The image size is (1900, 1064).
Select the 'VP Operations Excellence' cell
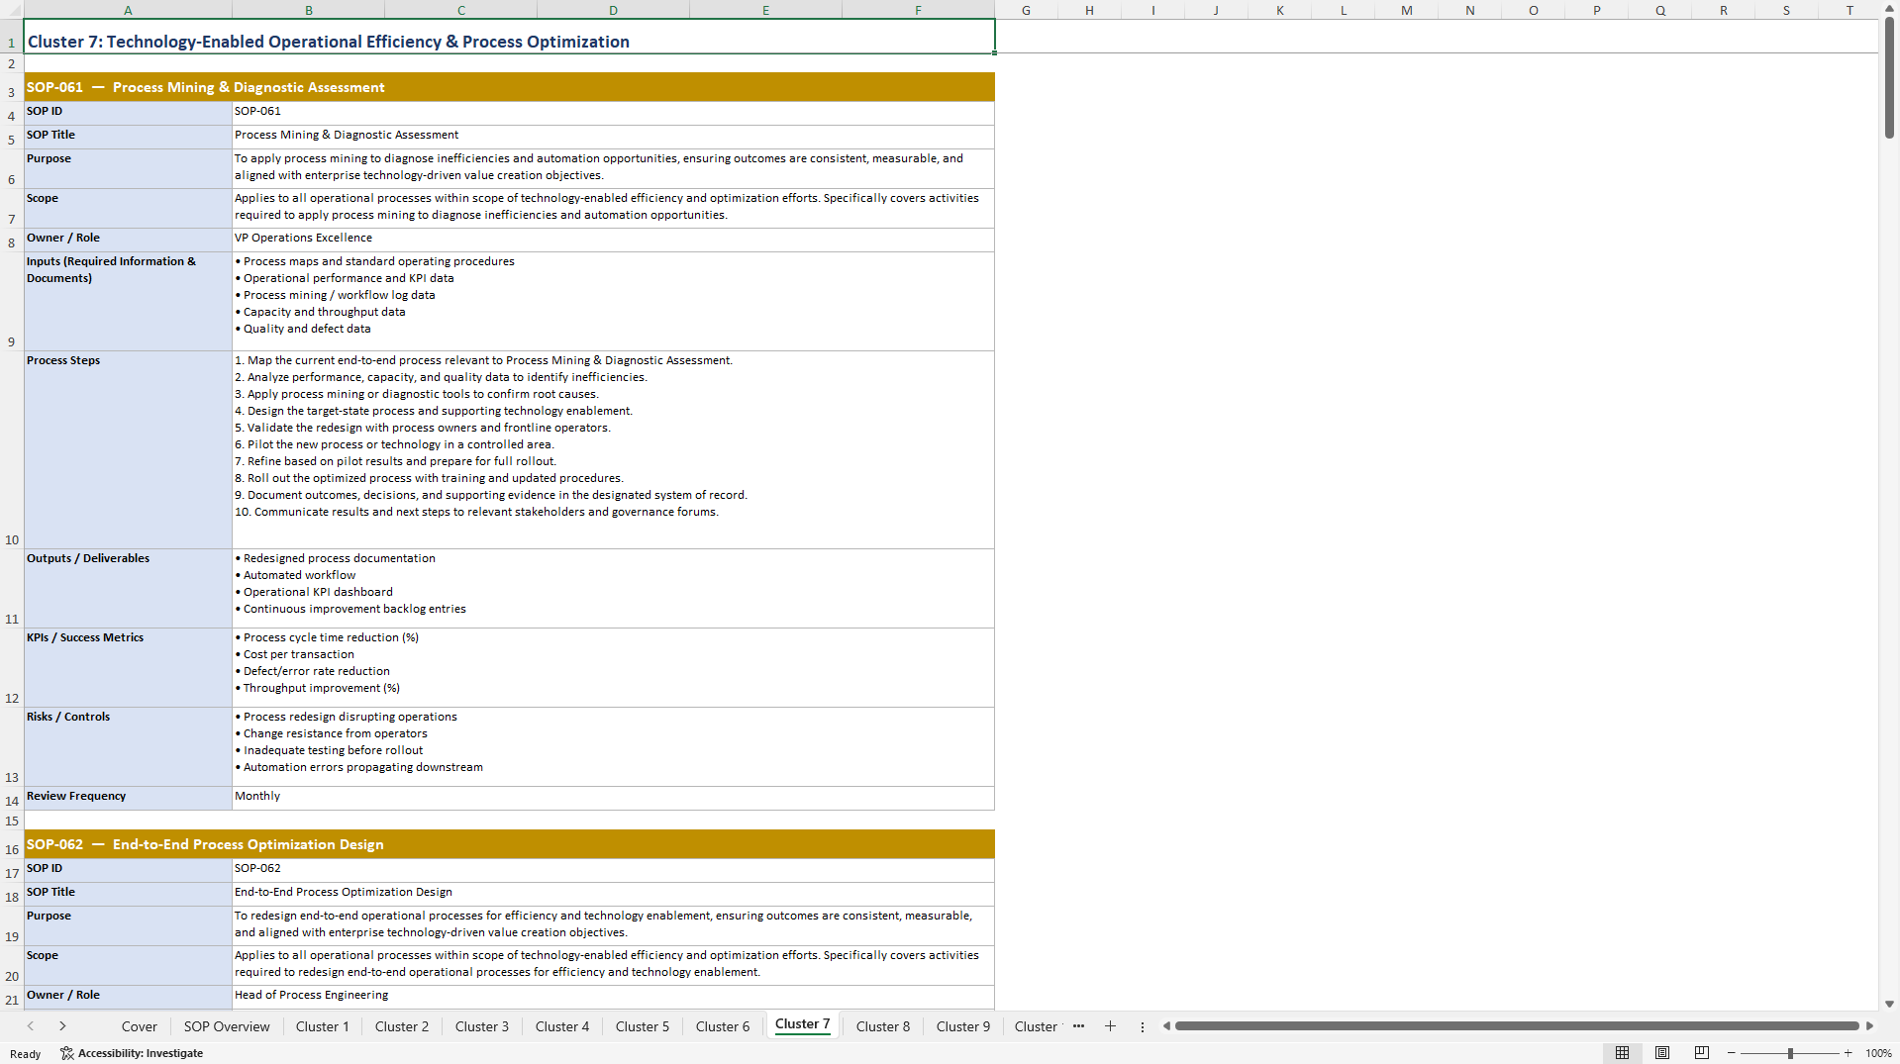[613, 240]
